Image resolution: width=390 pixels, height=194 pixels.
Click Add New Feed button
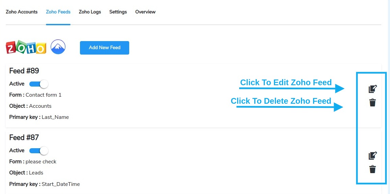tap(105, 48)
